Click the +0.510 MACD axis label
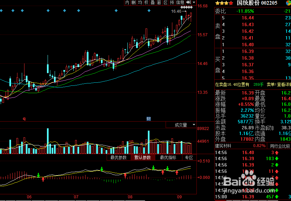Image resolution: width=291 pixels, height=201 pixels. (x=203, y=161)
